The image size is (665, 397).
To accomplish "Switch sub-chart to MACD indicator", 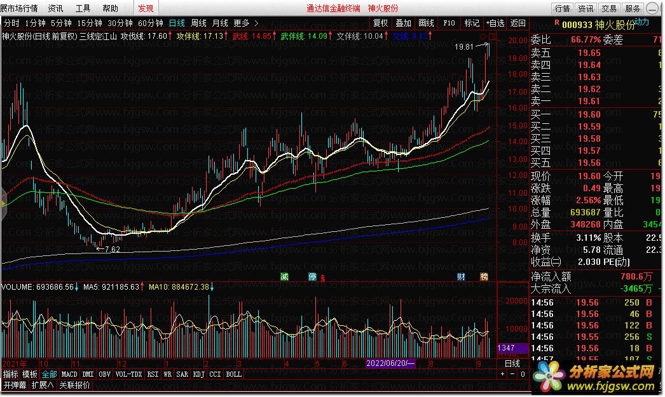I will [69, 374].
